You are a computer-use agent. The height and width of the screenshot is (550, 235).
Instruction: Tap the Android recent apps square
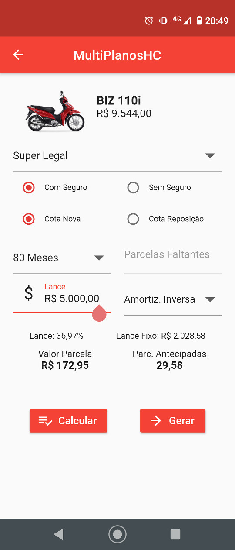[175, 534]
